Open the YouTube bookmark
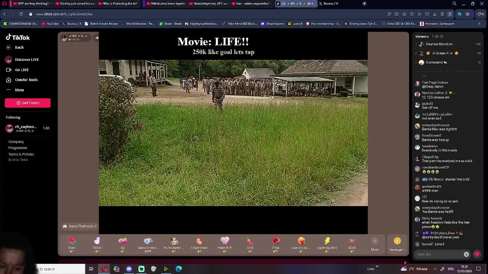 (50, 24)
